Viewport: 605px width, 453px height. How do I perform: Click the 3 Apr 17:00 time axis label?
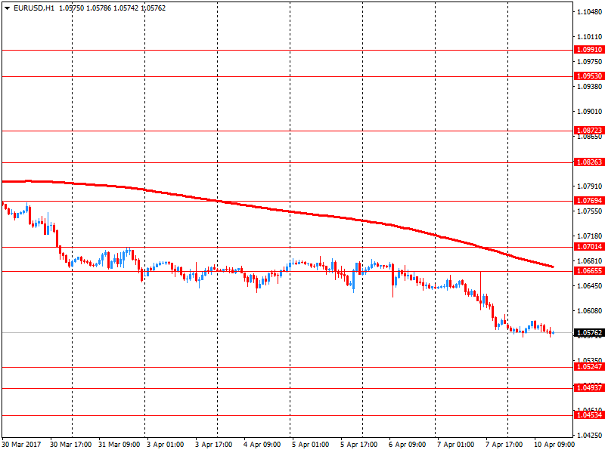tap(214, 445)
